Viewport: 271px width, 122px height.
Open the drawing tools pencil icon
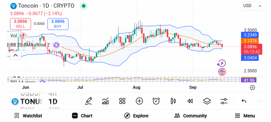coord(89,101)
